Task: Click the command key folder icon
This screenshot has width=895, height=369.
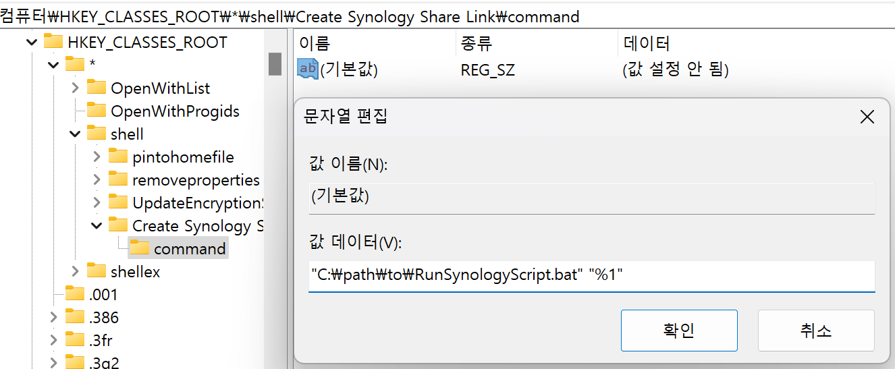Action: [x=140, y=248]
